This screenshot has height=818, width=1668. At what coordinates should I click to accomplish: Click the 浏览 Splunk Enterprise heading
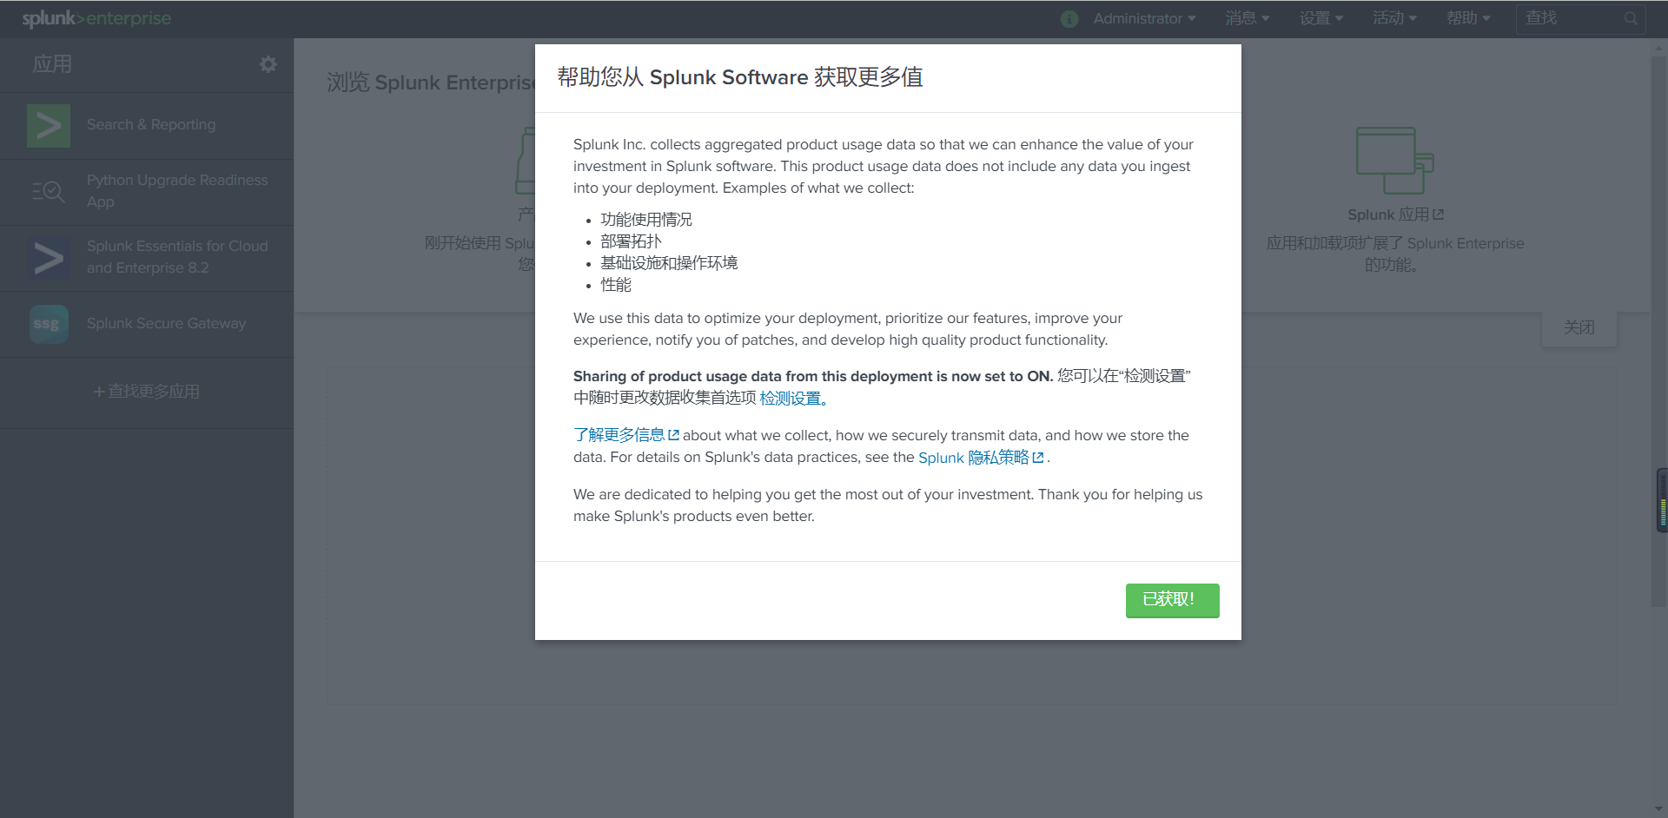click(x=431, y=82)
